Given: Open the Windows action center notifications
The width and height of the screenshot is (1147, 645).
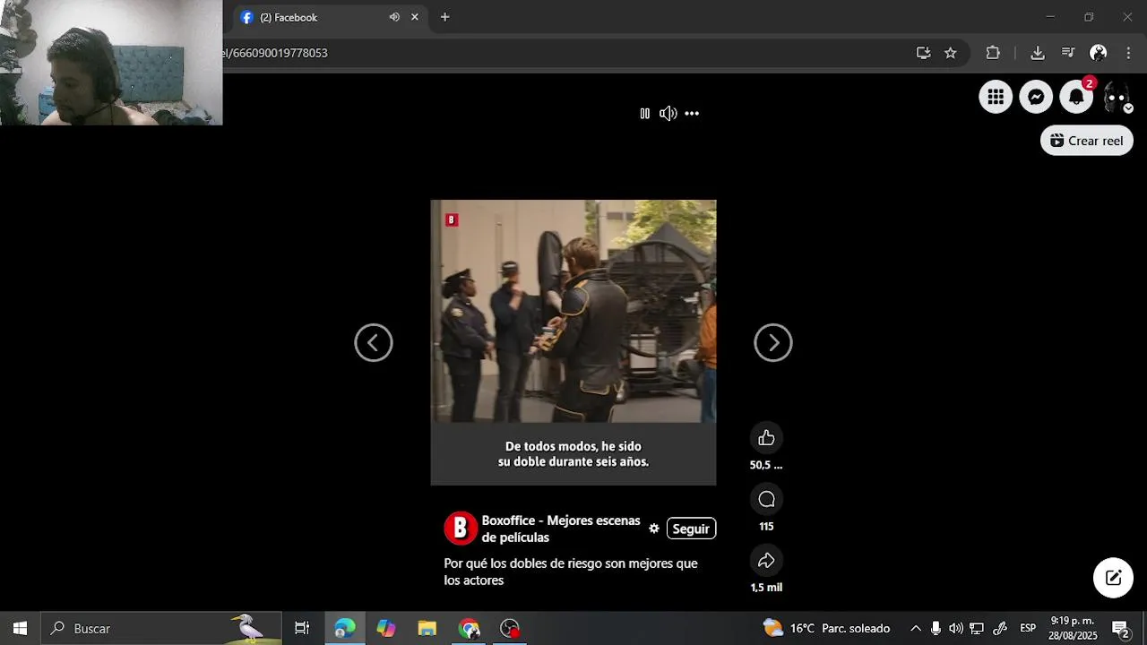Looking at the screenshot, I should (x=1120, y=628).
